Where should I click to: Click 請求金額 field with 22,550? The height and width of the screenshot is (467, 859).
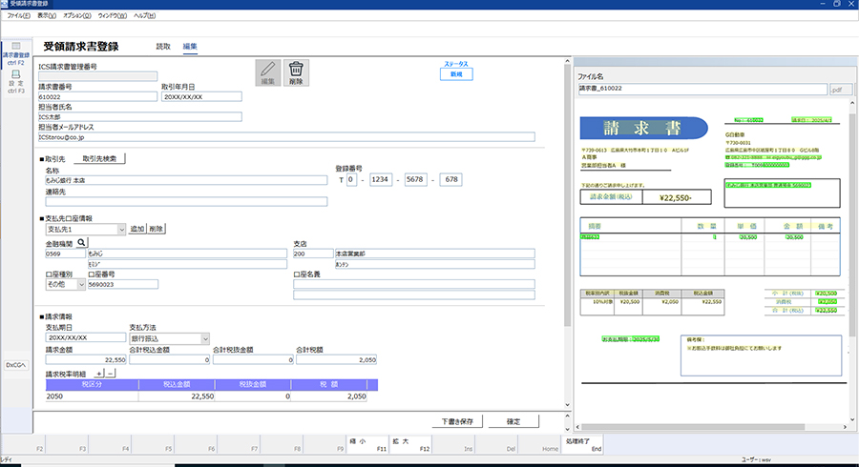point(86,360)
